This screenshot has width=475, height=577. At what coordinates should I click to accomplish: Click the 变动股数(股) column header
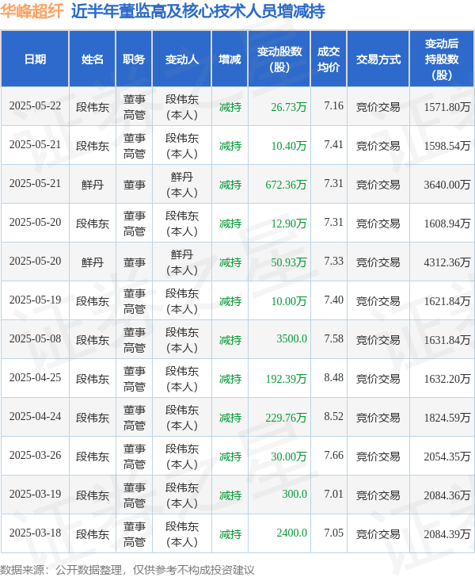(279, 59)
